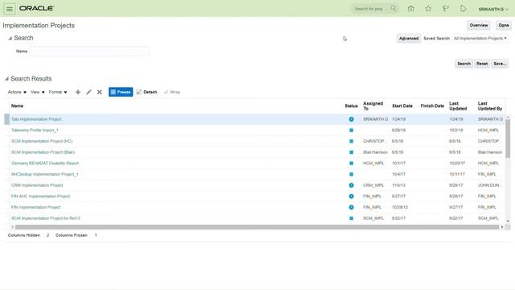Click the Edit pencil icon

89,92
